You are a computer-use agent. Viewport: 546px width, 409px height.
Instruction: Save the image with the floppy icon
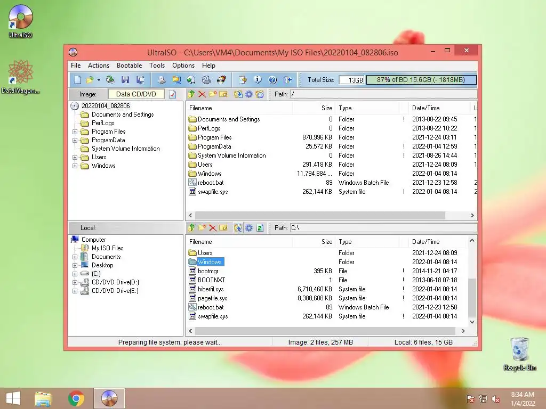pyautogui.click(x=125, y=80)
